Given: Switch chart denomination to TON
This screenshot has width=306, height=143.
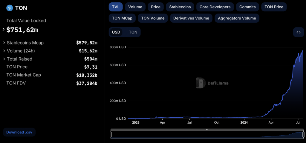Looking at the screenshot, I should point(133,32).
